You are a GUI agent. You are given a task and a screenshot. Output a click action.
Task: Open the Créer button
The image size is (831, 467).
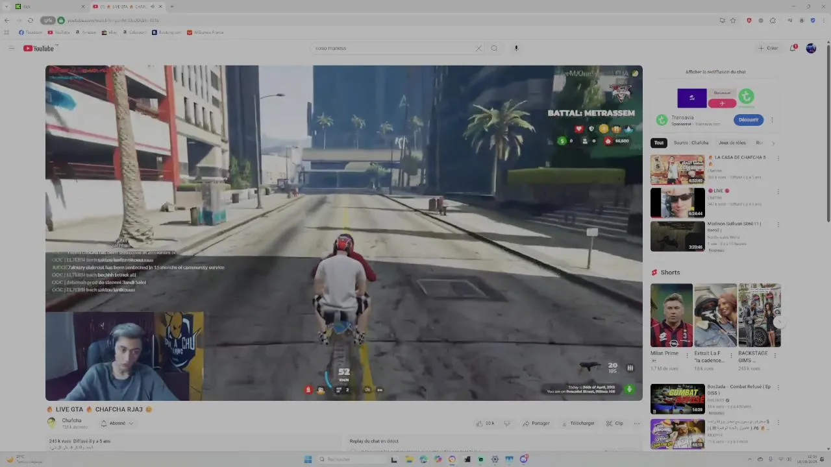coord(768,48)
